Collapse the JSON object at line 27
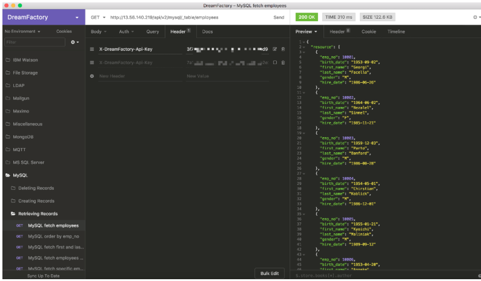 pyautogui.click(x=304, y=173)
